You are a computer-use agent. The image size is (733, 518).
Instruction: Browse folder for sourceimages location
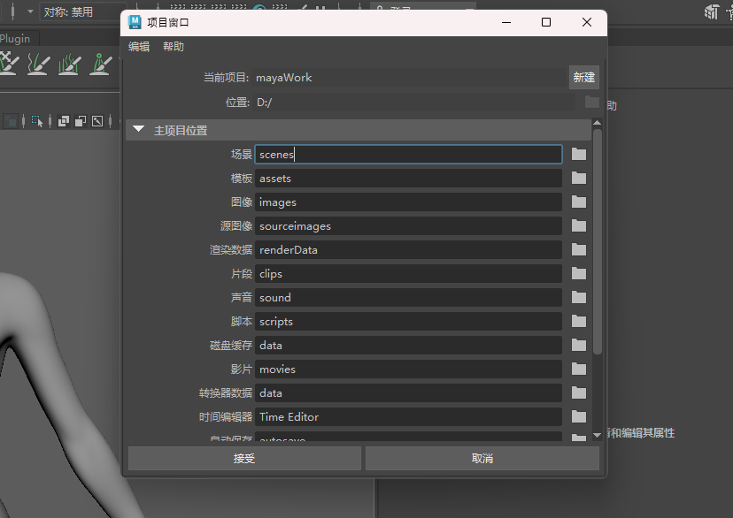pyautogui.click(x=579, y=226)
